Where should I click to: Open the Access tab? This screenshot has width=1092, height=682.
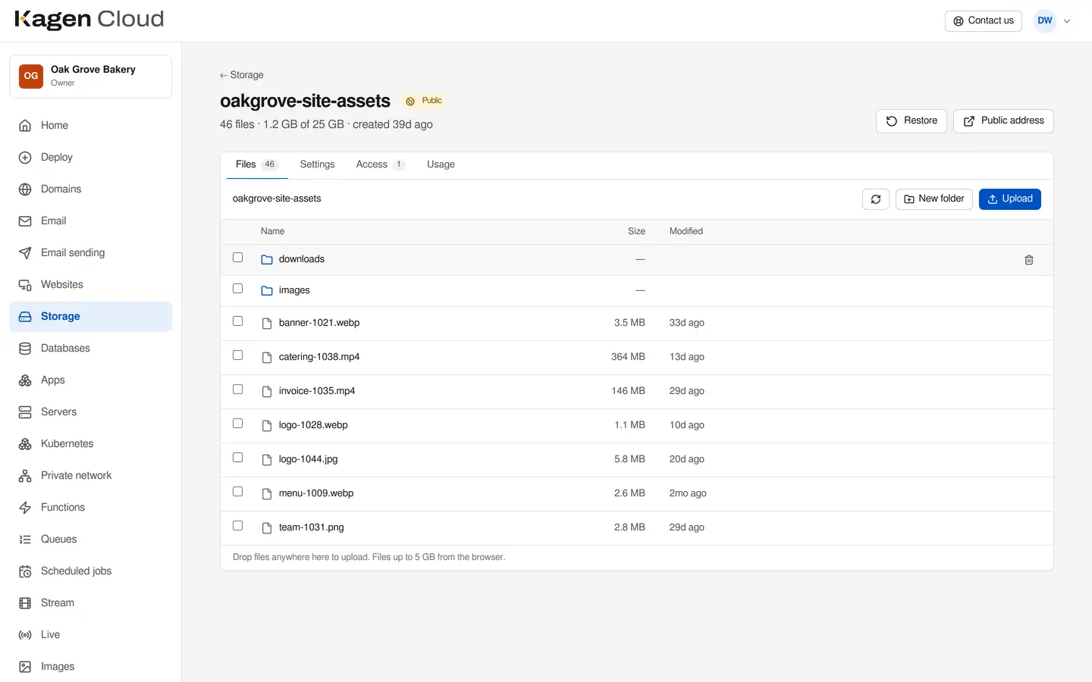tap(380, 164)
